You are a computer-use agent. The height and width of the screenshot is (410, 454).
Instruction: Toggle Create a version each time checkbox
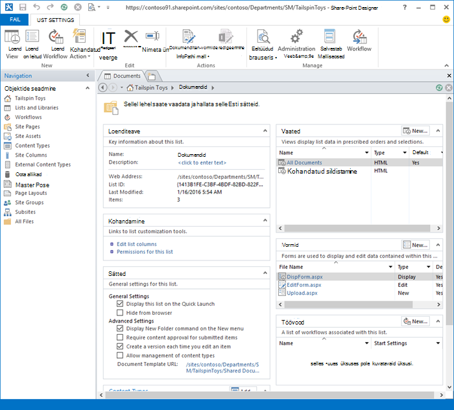tap(120, 346)
